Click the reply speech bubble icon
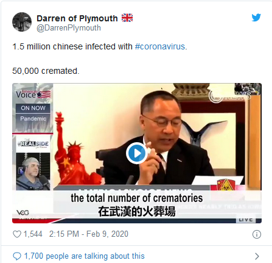 pyautogui.click(x=17, y=256)
